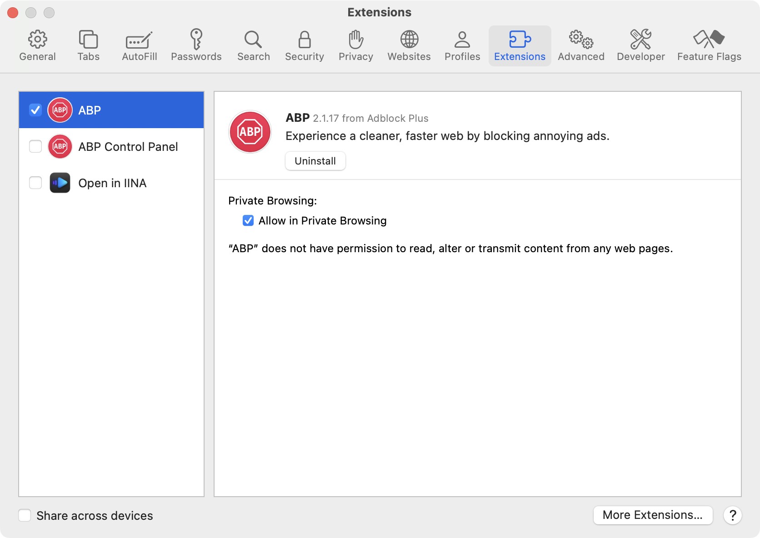Enable the ABP Control Panel checkbox
Viewport: 760px width, 538px height.
tap(35, 146)
